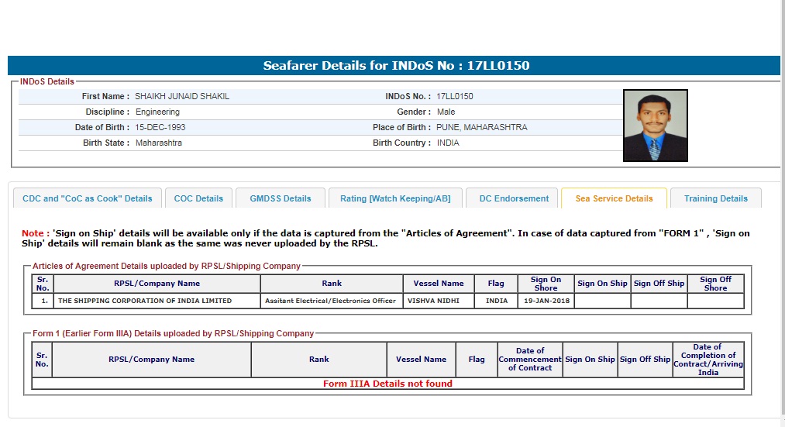785x427 pixels.
Task: Click the seafarer profile photo
Action: [655, 126]
